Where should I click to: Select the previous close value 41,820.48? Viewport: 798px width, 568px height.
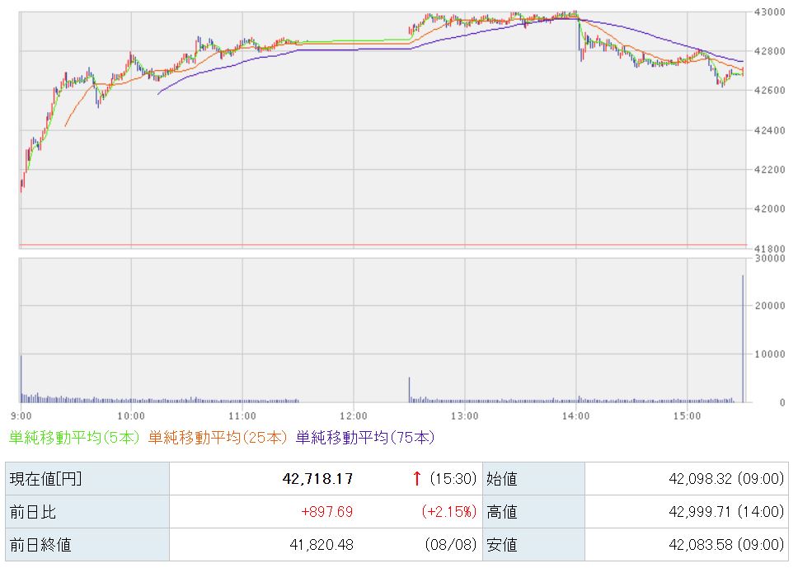click(x=322, y=545)
